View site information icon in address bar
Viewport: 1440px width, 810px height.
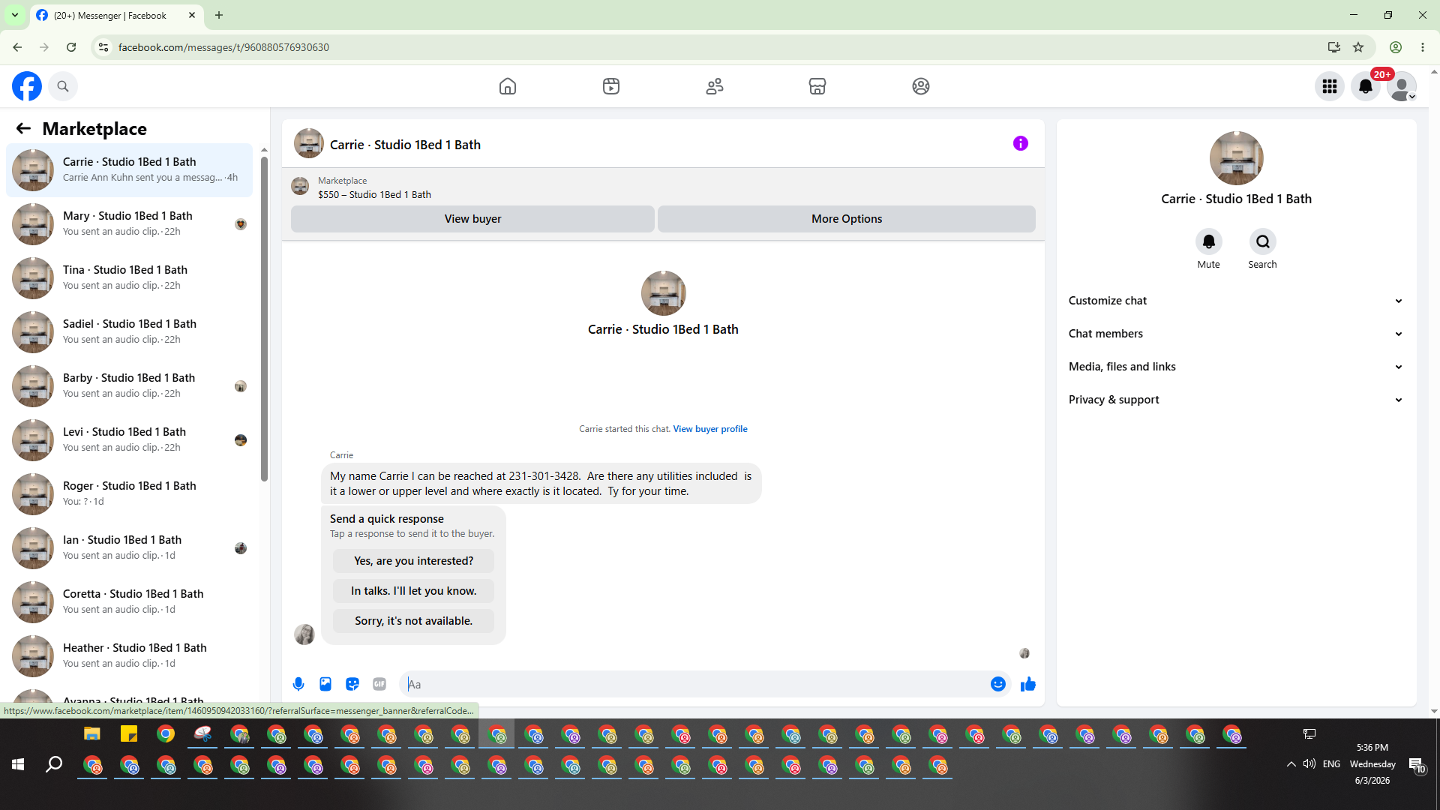click(x=103, y=47)
